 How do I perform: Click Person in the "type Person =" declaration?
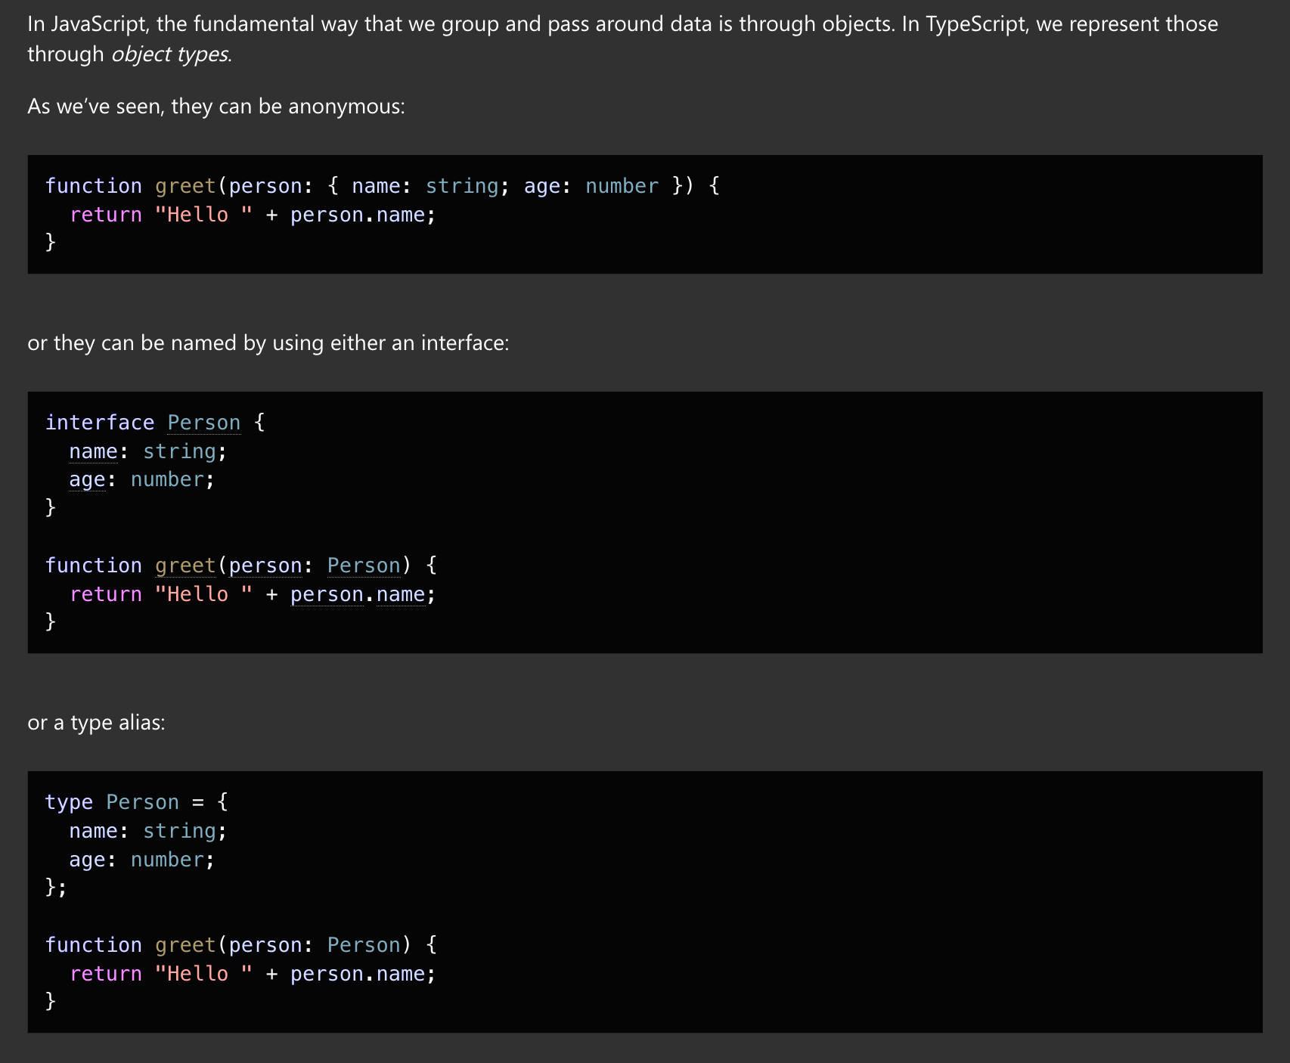click(142, 802)
